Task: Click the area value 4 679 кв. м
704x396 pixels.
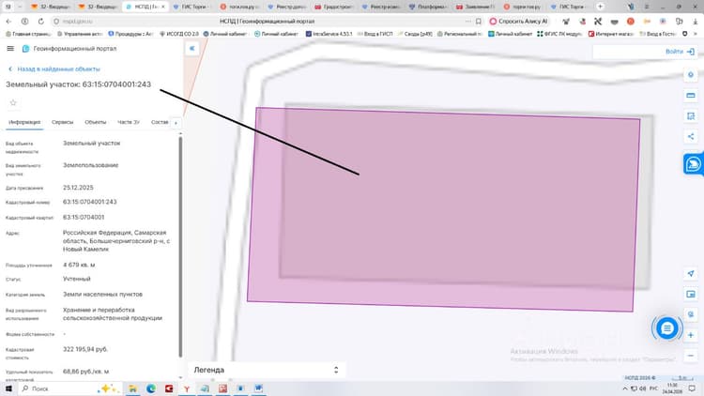Action: (79, 265)
